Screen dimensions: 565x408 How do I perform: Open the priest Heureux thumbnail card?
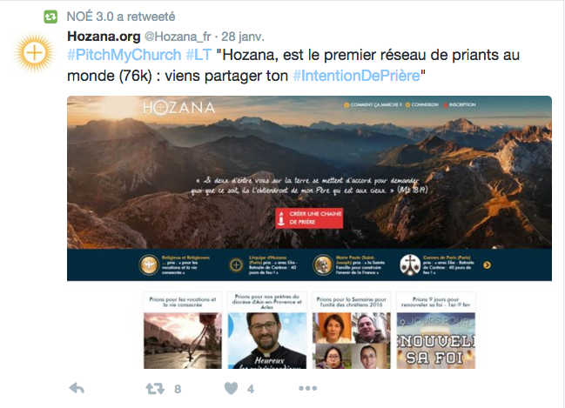click(267, 331)
